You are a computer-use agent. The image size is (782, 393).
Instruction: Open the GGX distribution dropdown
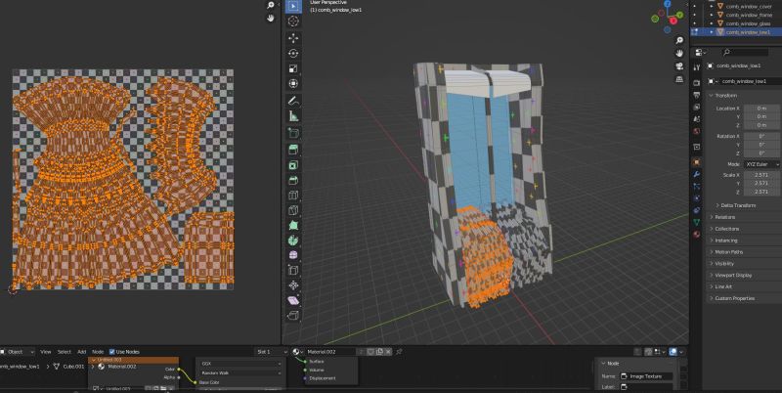(240, 364)
